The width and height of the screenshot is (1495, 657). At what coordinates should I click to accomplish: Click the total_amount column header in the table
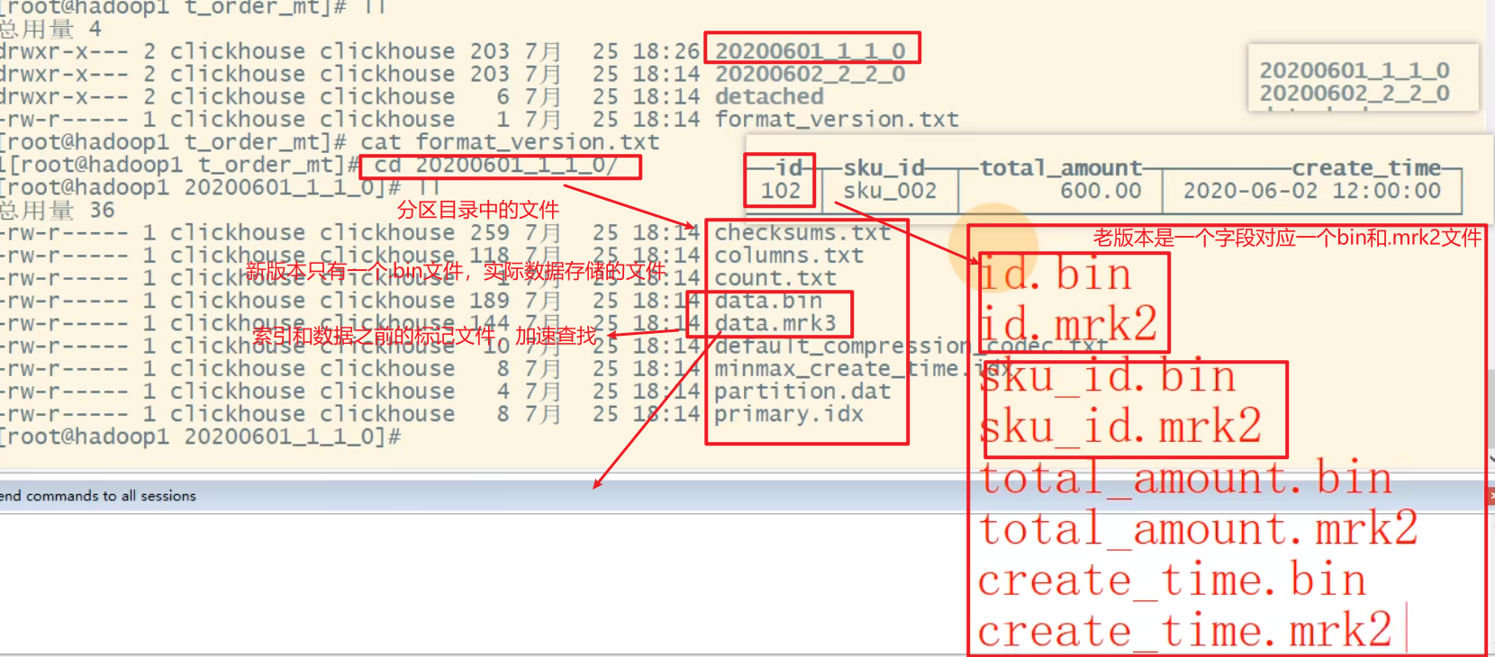tap(1061, 167)
